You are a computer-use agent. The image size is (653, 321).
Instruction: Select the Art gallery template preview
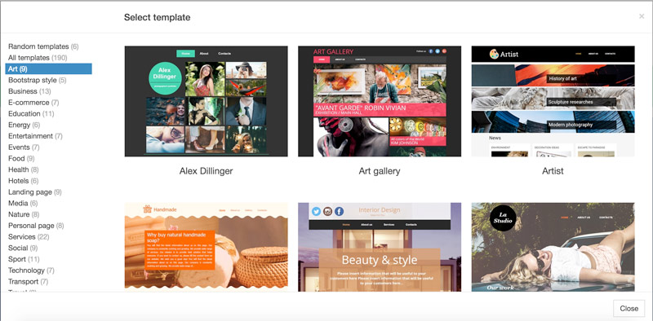pyautogui.click(x=380, y=101)
